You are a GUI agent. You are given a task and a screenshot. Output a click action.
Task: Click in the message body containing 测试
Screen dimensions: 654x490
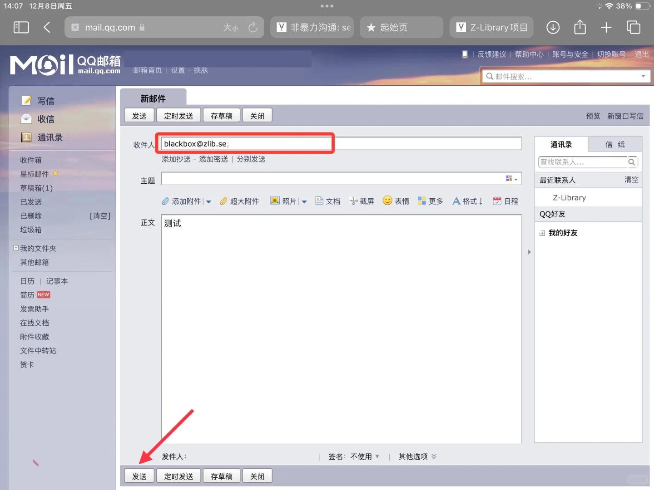pyautogui.click(x=341, y=329)
